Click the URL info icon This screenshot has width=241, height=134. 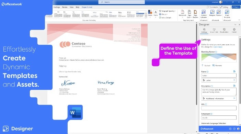pyautogui.click(x=206, y=104)
